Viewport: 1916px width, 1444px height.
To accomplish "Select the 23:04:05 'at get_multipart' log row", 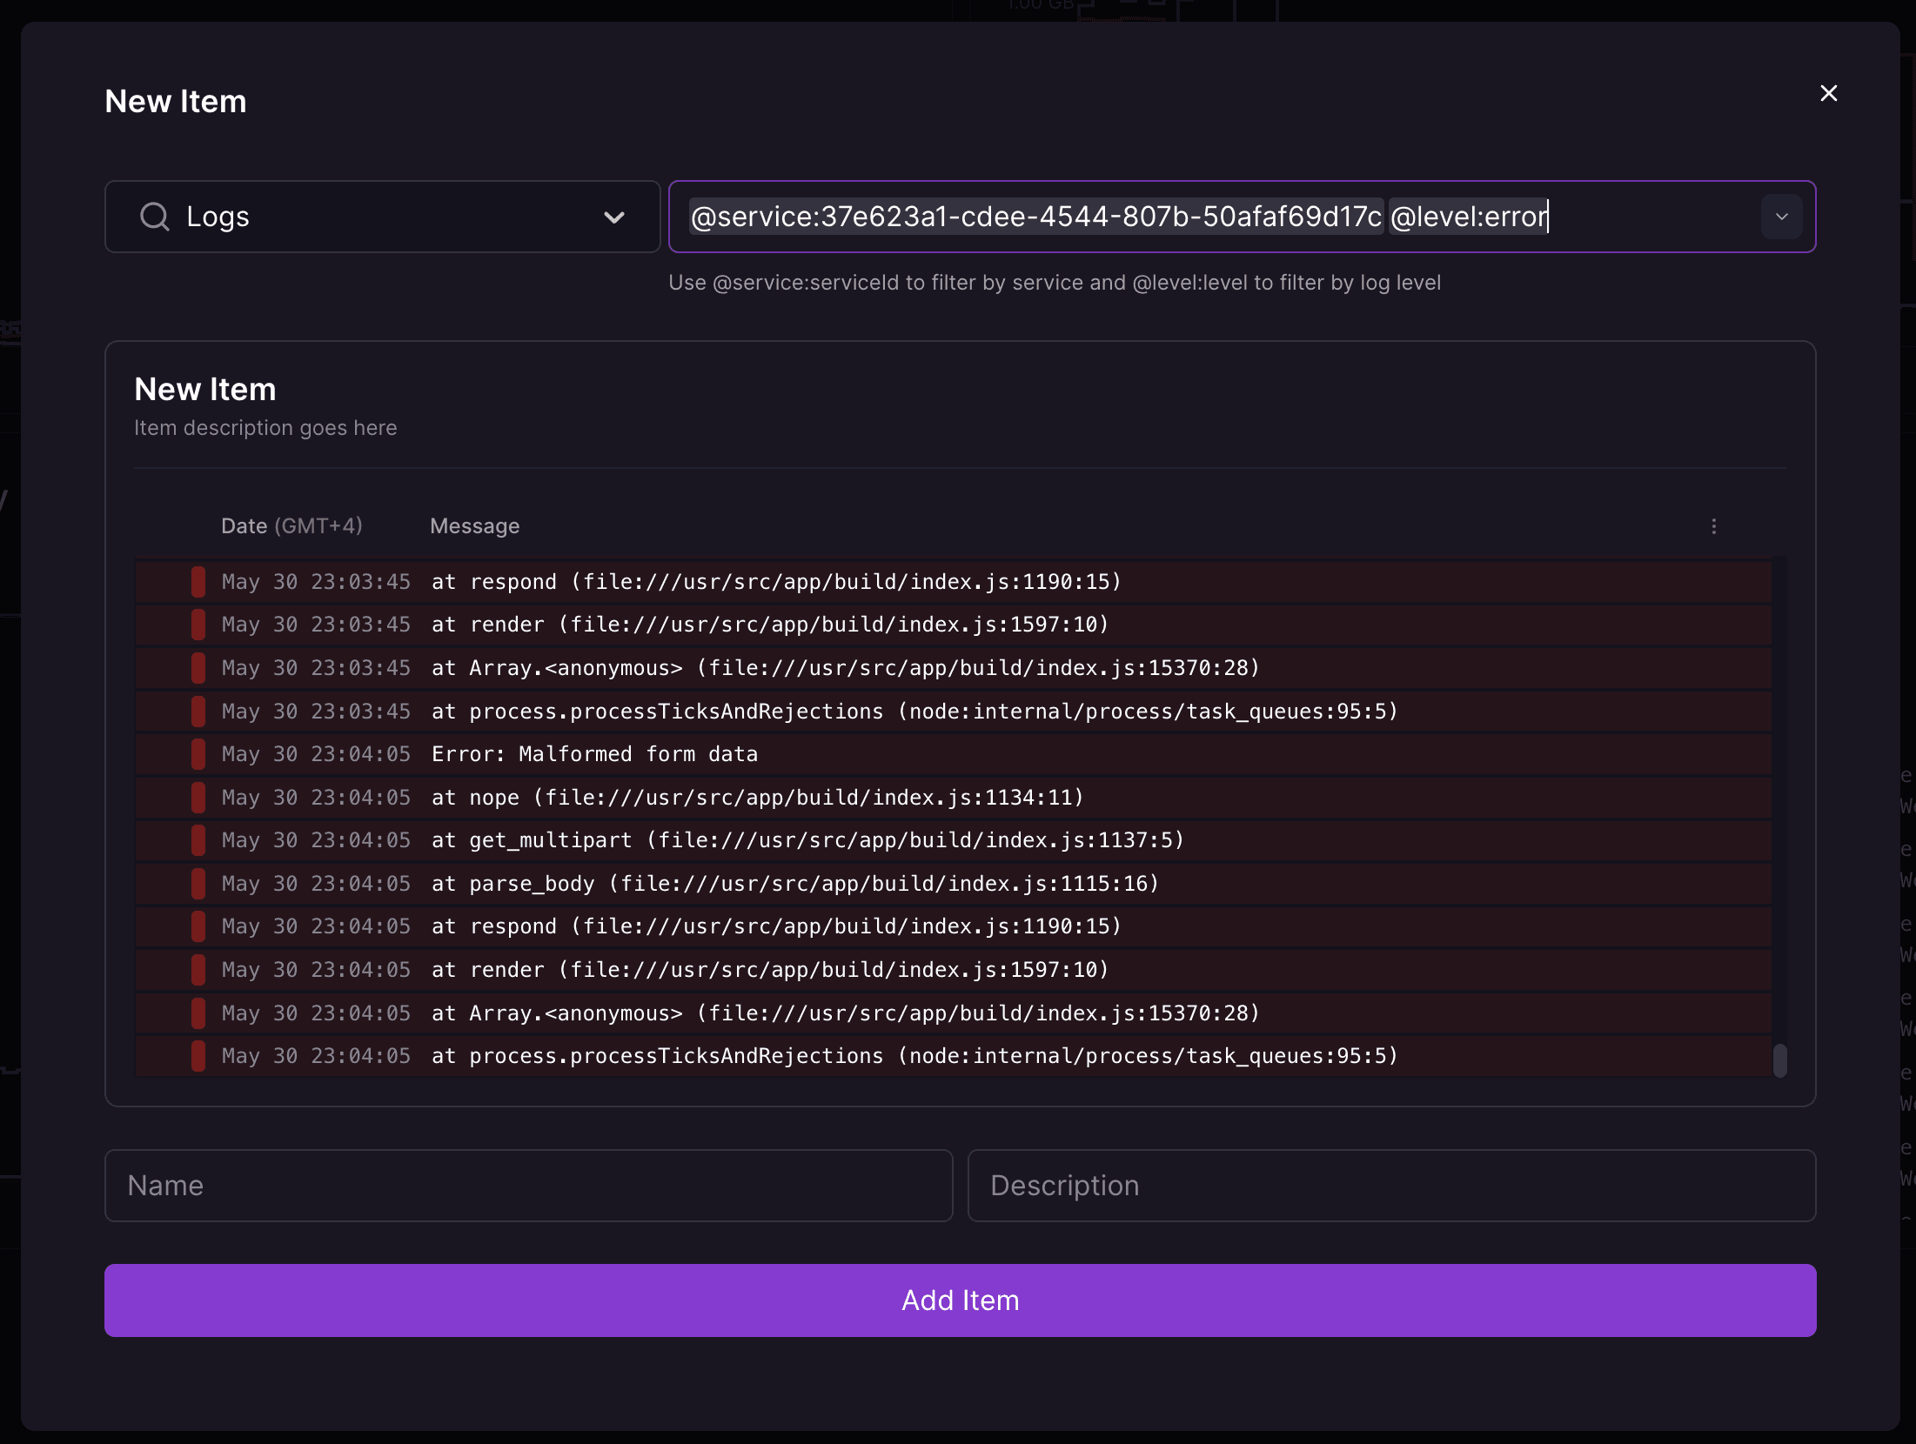I will (953, 840).
